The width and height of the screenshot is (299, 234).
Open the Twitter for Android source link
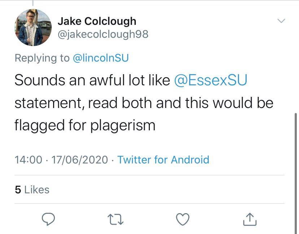pyautogui.click(x=163, y=159)
